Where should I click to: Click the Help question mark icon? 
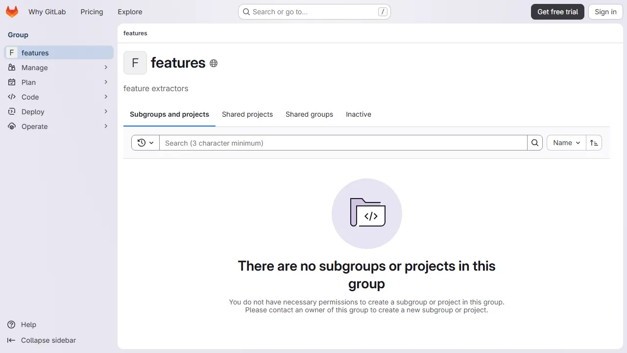[11, 325]
